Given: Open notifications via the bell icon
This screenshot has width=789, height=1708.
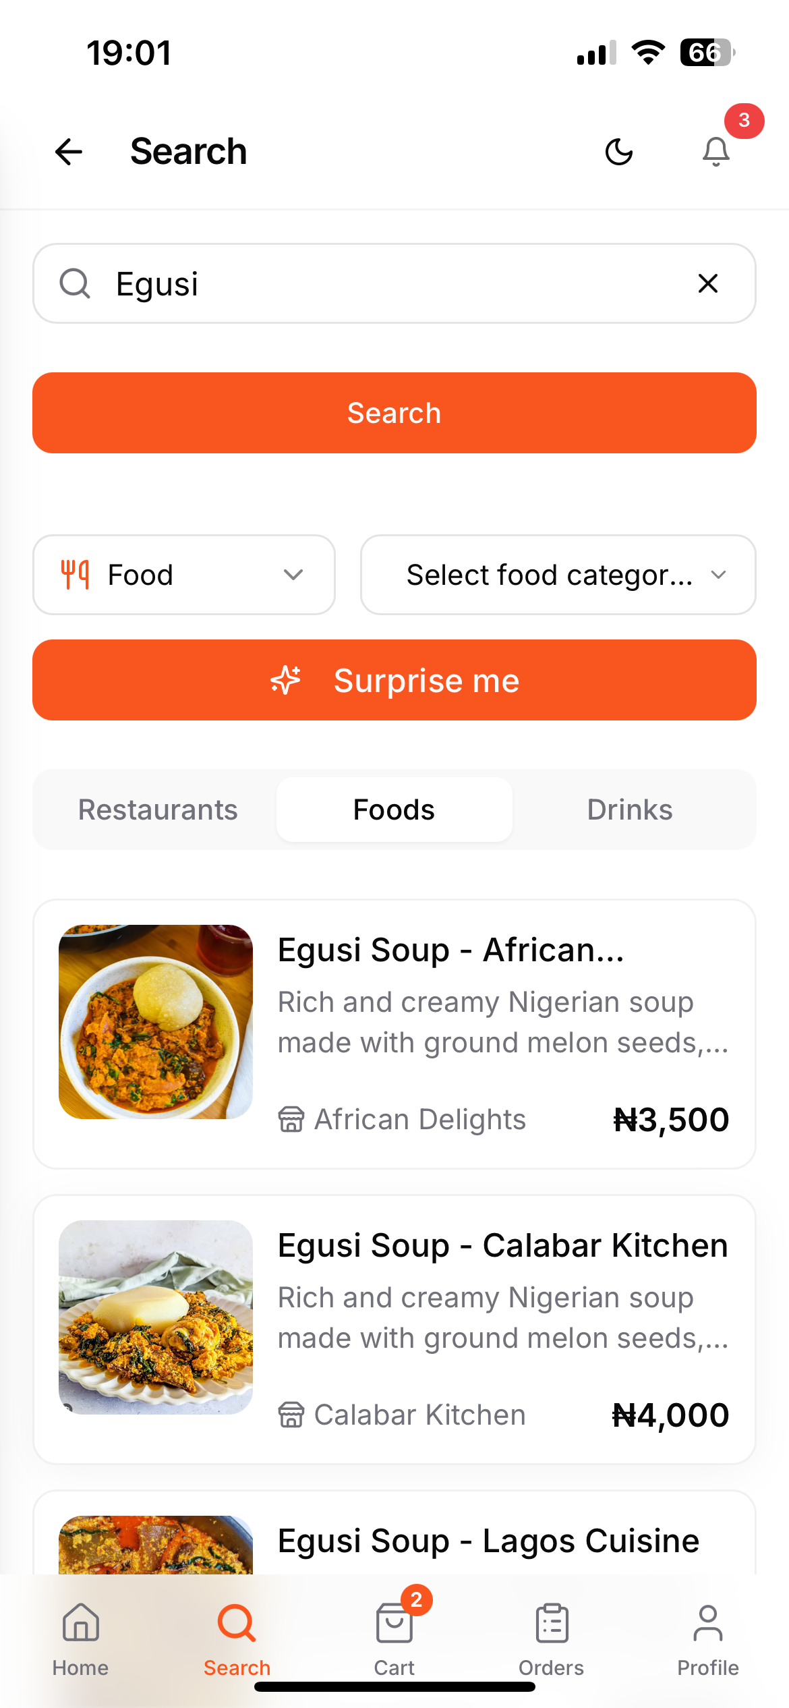Looking at the screenshot, I should point(716,152).
